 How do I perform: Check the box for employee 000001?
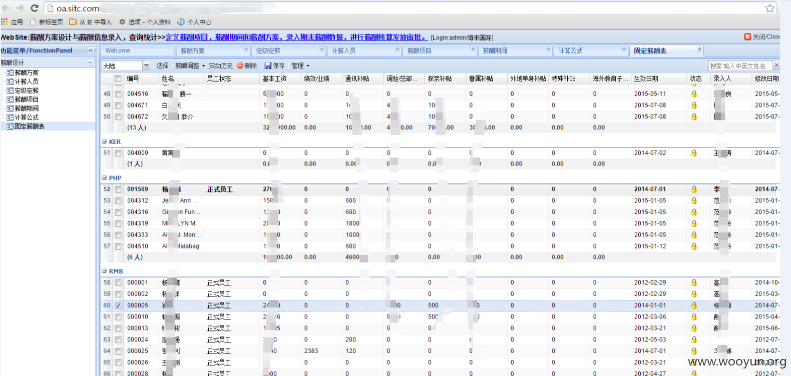[x=118, y=283]
